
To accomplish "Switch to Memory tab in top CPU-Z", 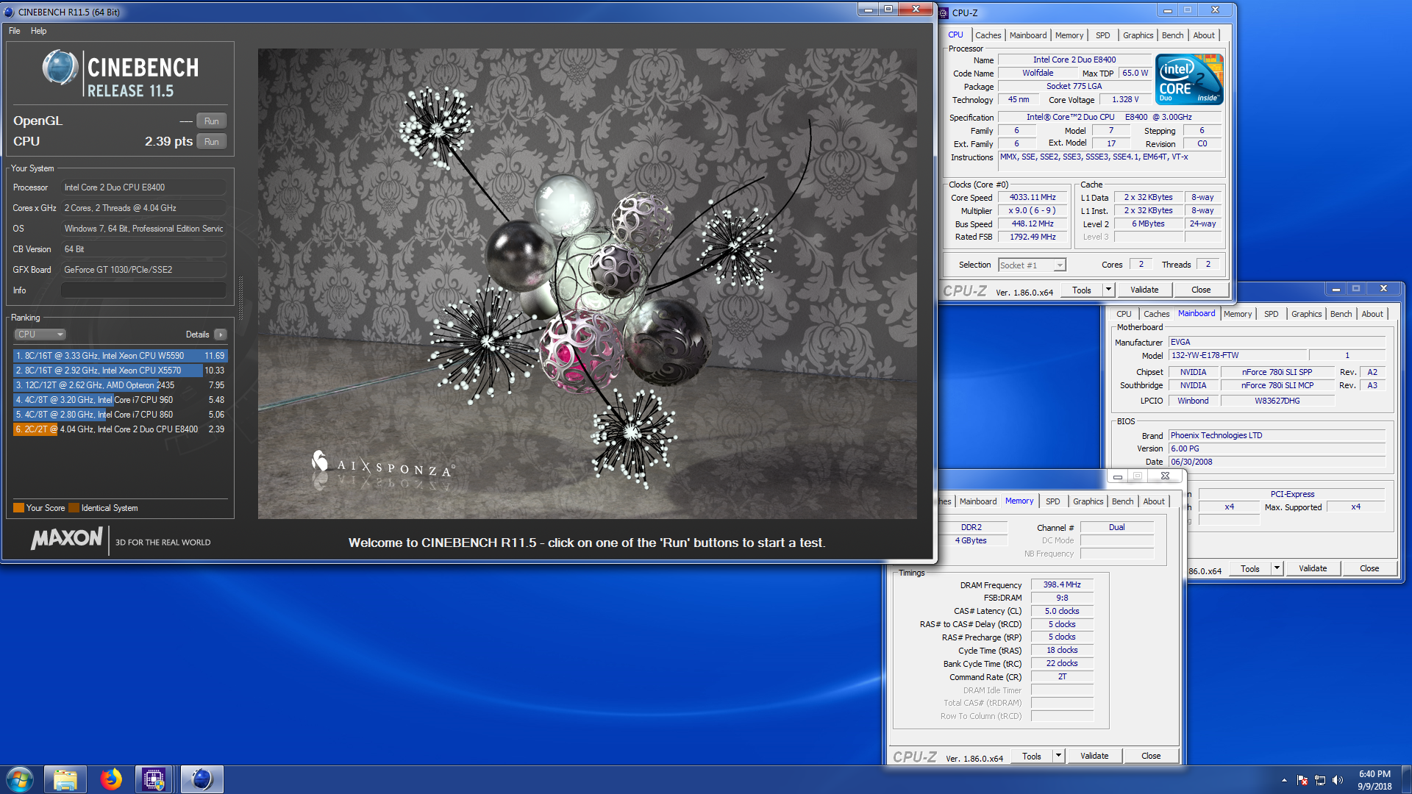I will point(1069,35).
